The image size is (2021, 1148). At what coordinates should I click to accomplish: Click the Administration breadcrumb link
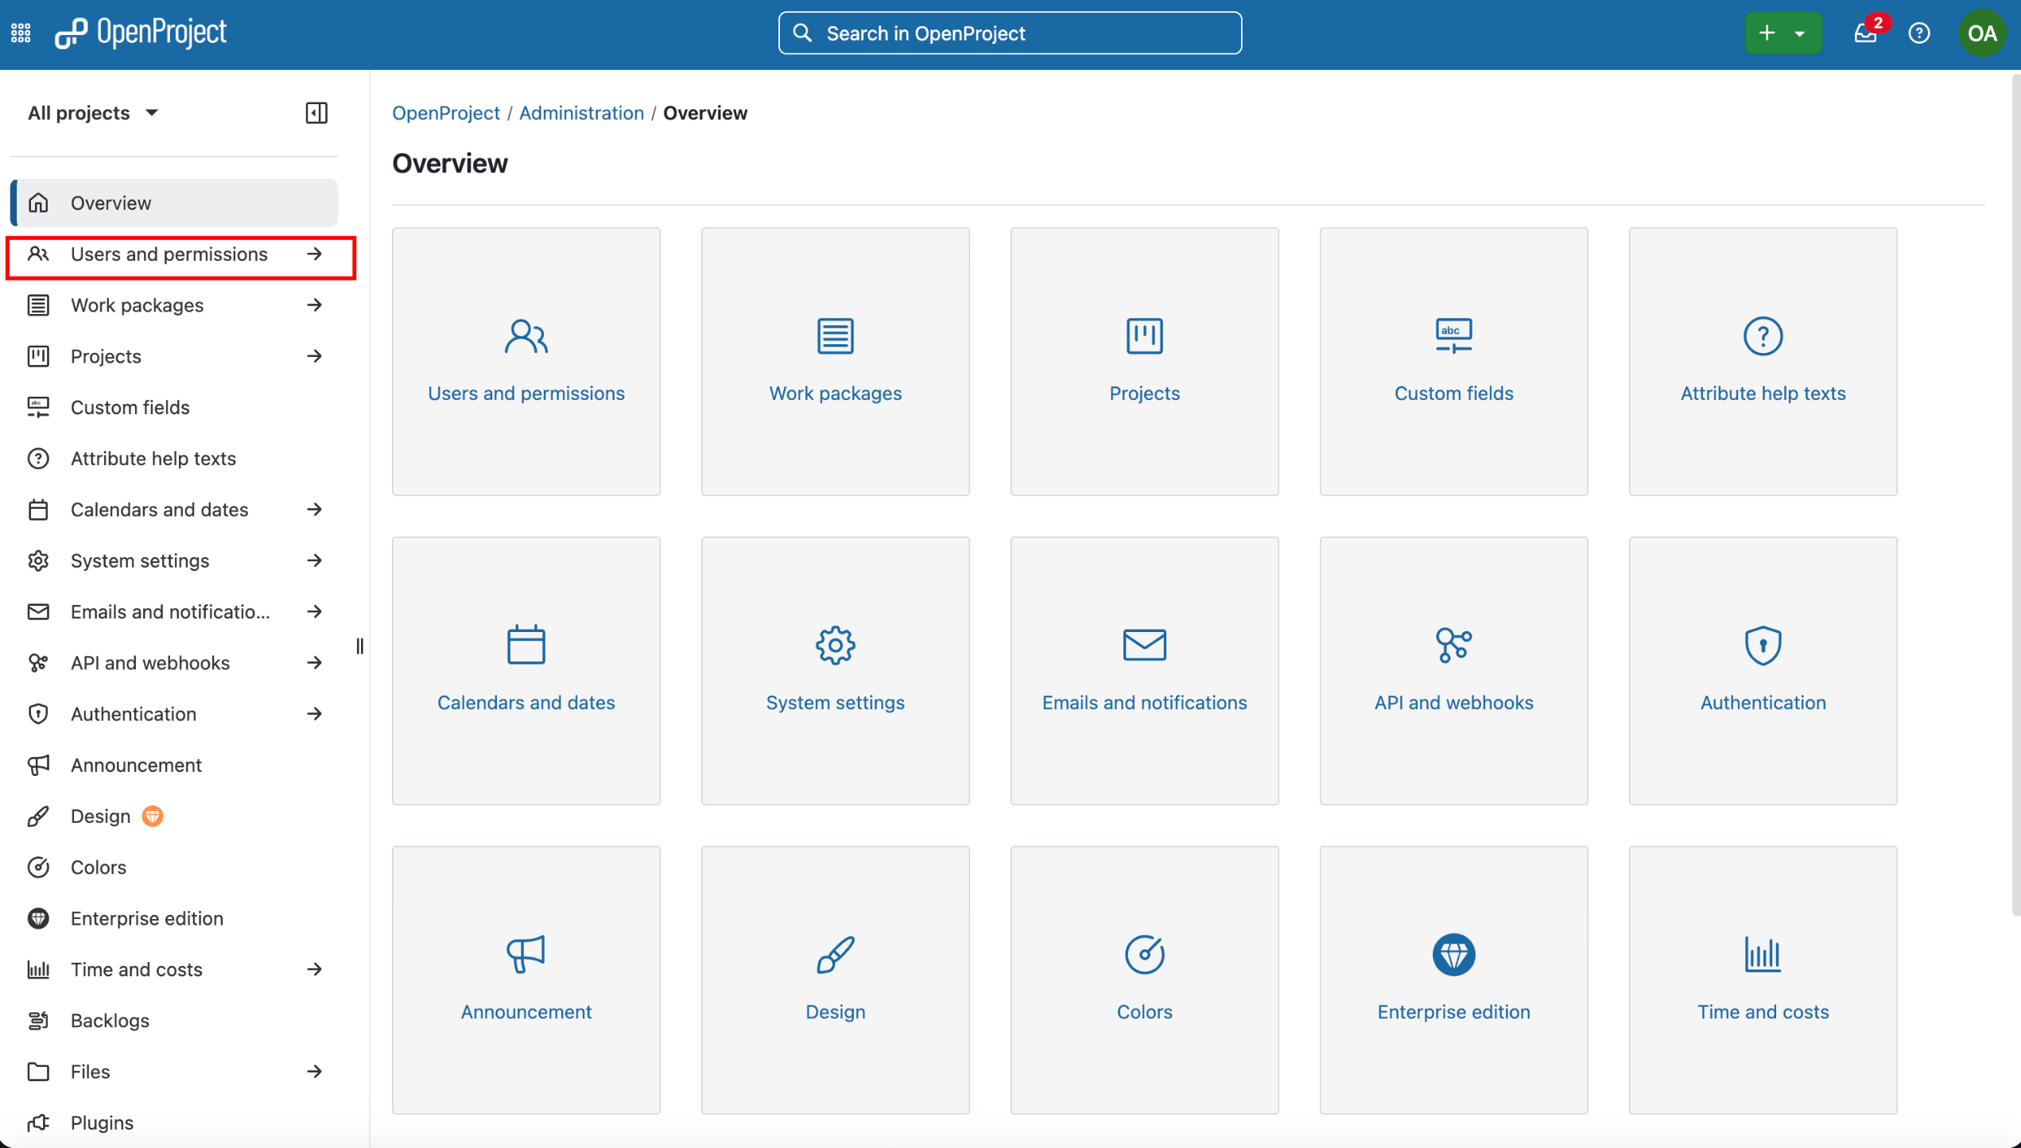tap(581, 113)
